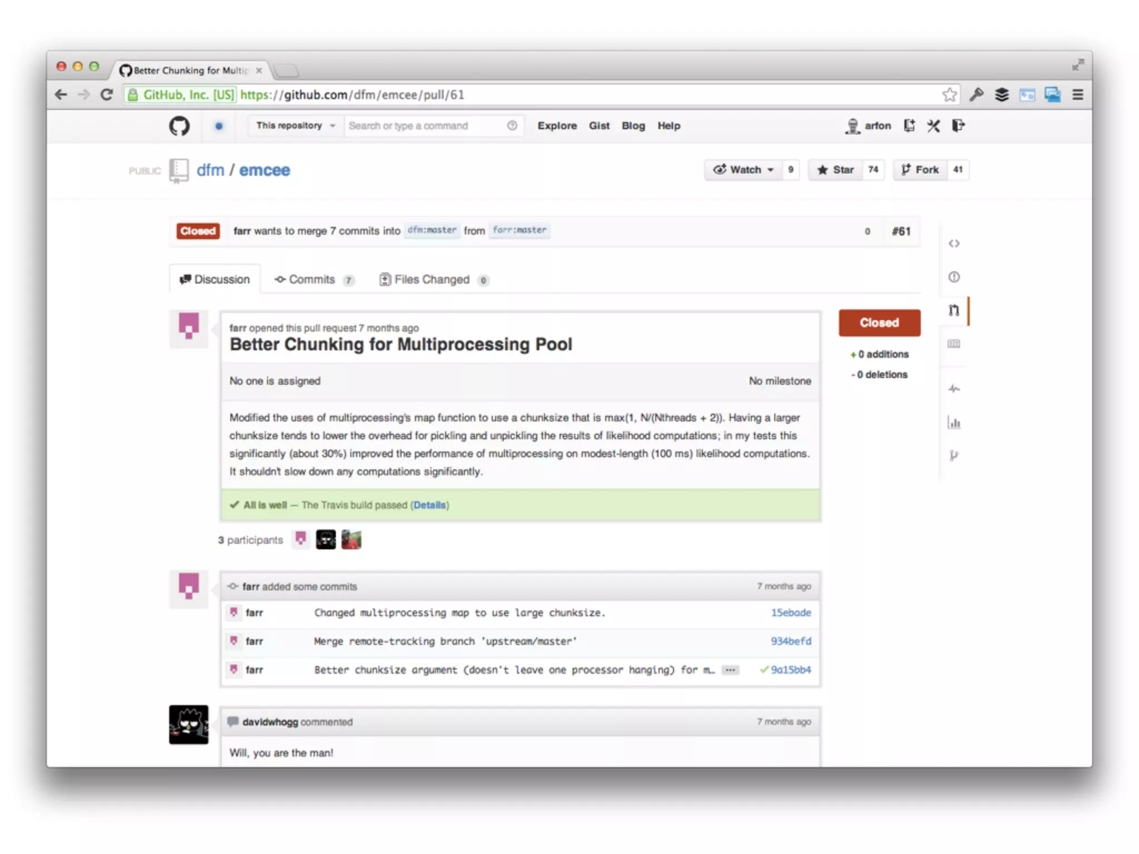Image resolution: width=1139 pixels, height=854 pixels.
Task: Open the Travis build Details link
Action: (429, 505)
